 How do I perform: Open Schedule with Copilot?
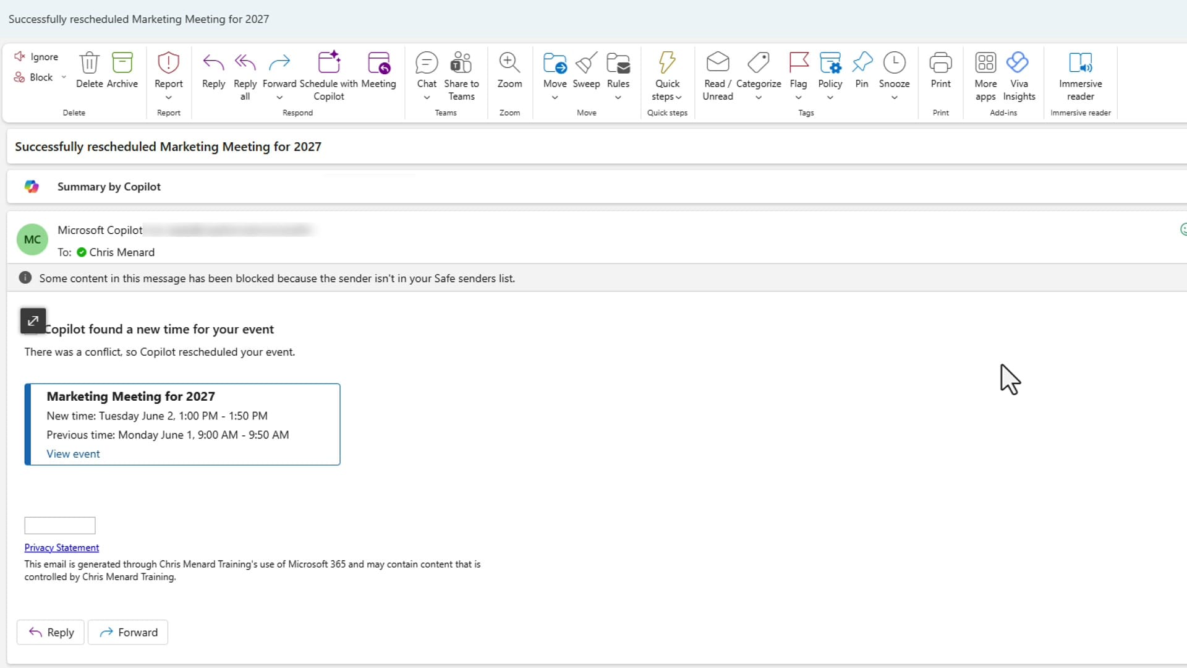(329, 62)
